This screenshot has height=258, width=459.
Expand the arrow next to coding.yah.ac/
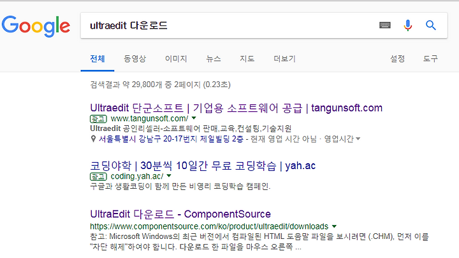(169, 176)
